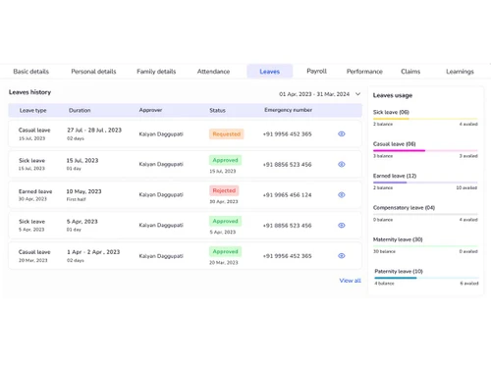Viewport: 491px width, 368px height.
Task: Click Compensatory leave (04) label
Action: (x=404, y=208)
